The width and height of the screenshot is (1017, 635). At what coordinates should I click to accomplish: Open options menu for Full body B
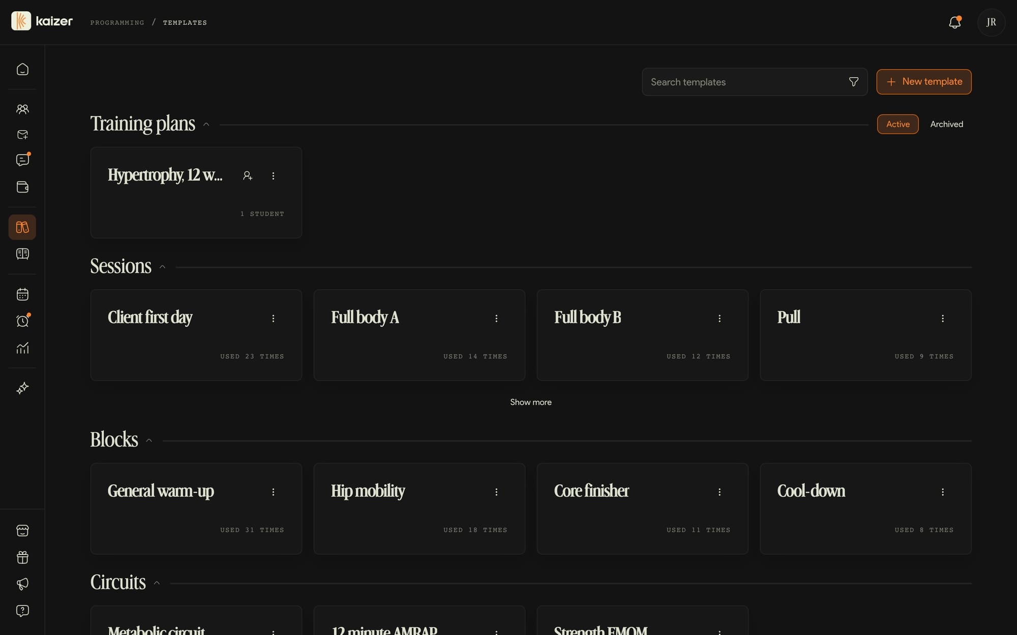pos(720,319)
